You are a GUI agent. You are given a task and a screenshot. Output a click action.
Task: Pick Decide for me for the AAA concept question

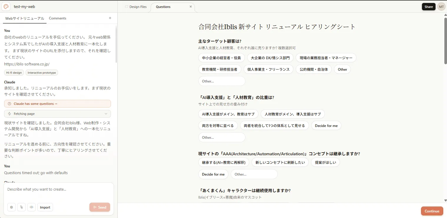[x=213, y=174]
